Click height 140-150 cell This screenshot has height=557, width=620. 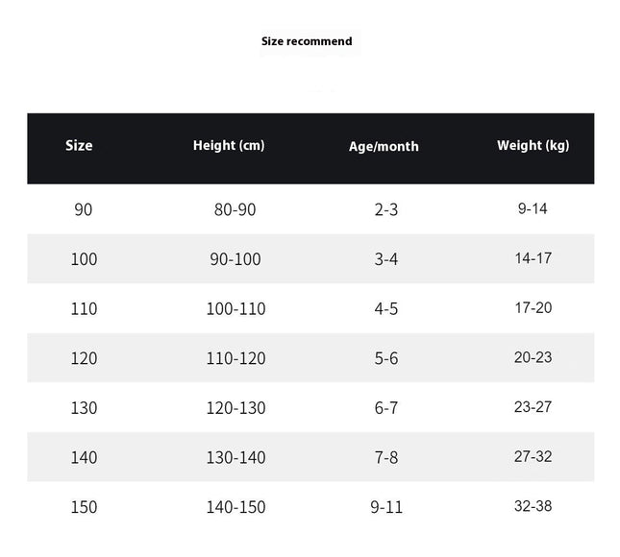pos(236,507)
